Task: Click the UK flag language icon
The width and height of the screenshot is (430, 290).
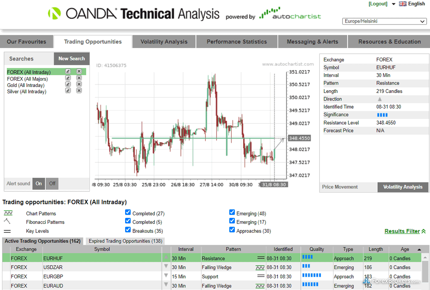Action: tap(403, 4)
